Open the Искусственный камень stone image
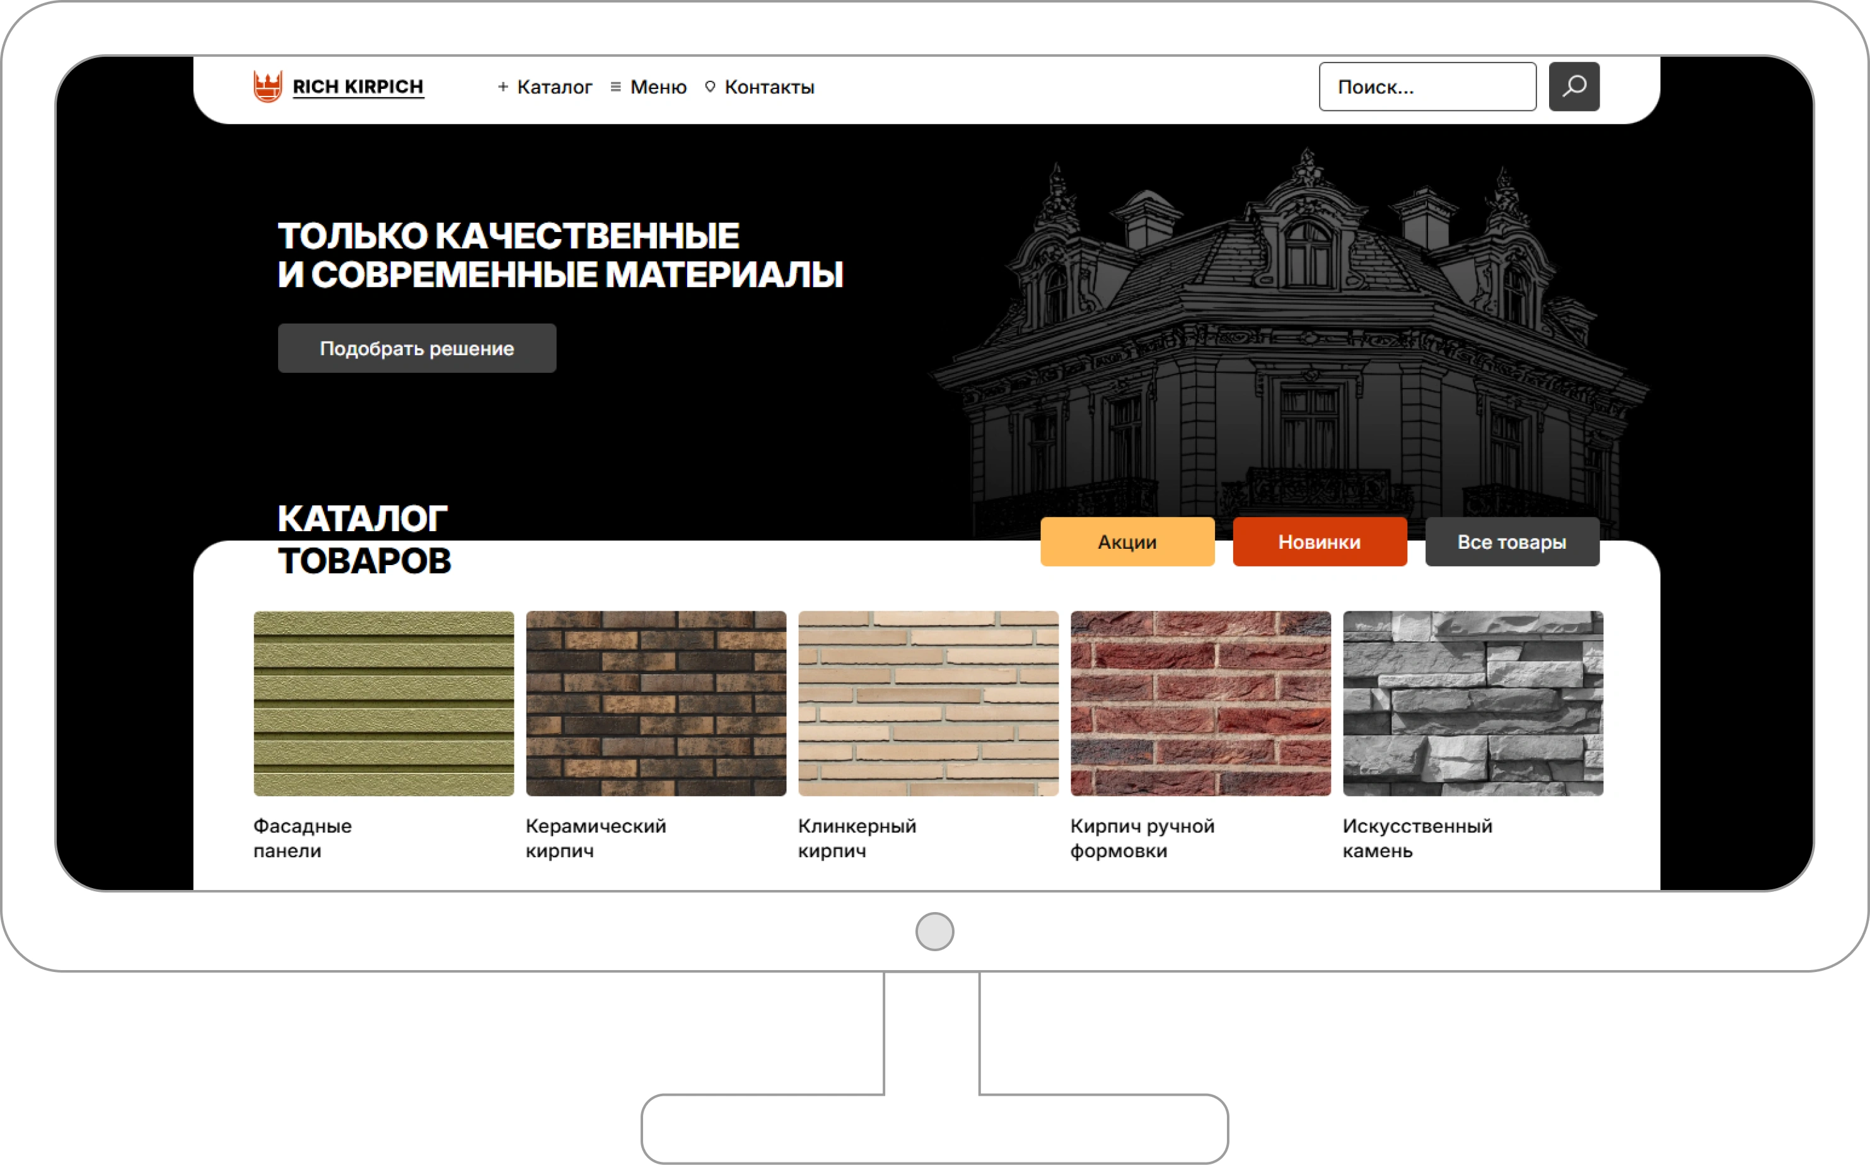 (x=1473, y=703)
